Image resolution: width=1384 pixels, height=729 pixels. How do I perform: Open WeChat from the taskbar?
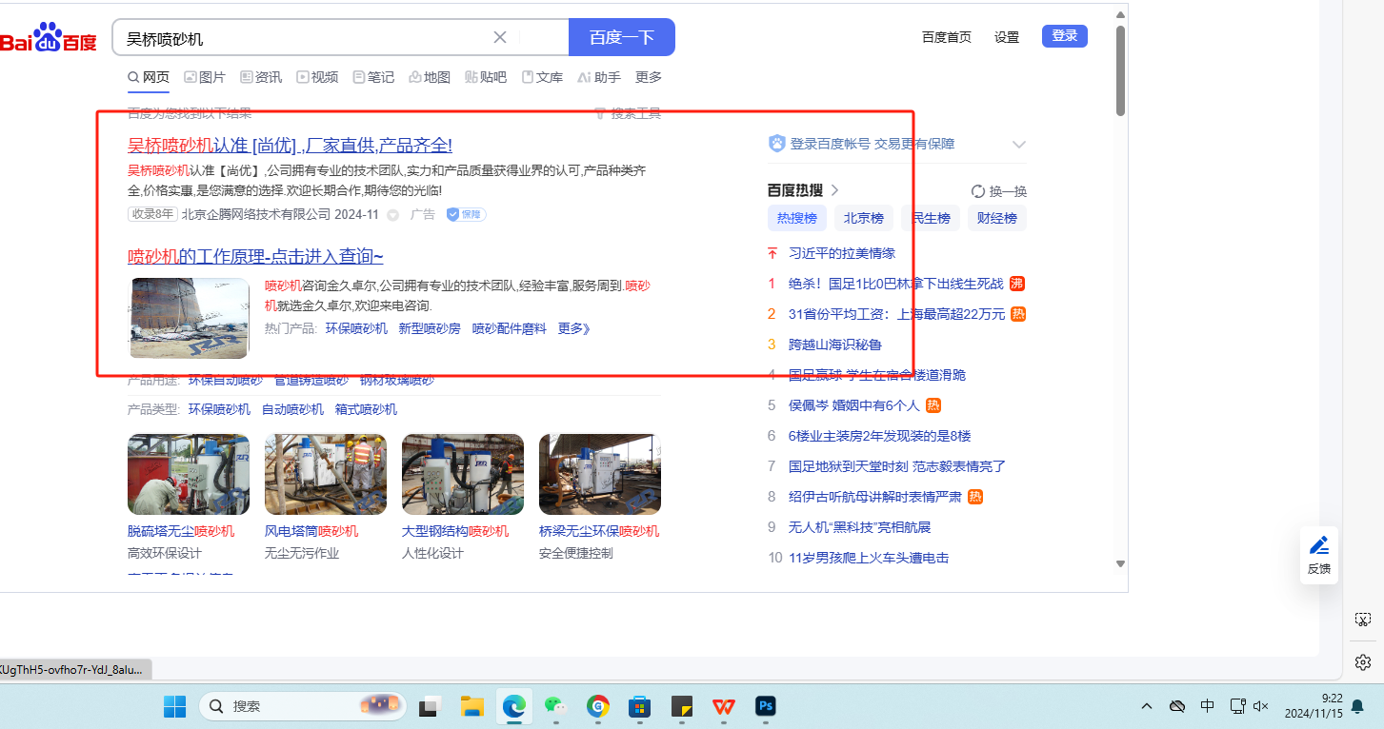554,706
